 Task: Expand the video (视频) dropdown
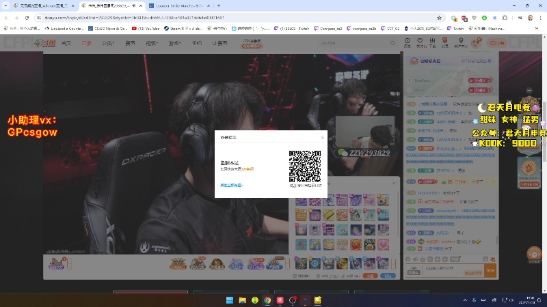151,43
